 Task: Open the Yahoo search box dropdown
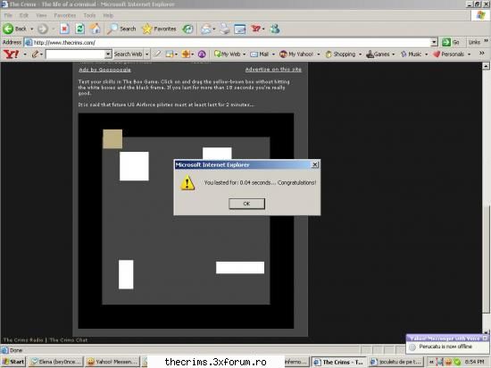pos(108,54)
